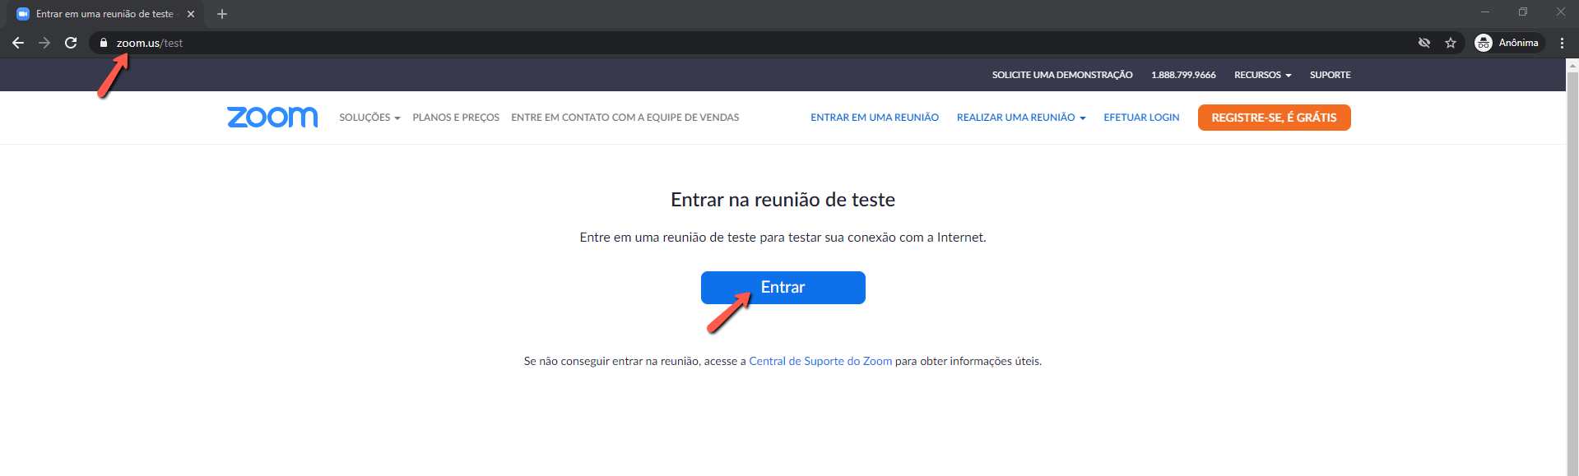
Task: Click ENTRAR EM UMA REUNIÃO link
Action: pos(875,118)
